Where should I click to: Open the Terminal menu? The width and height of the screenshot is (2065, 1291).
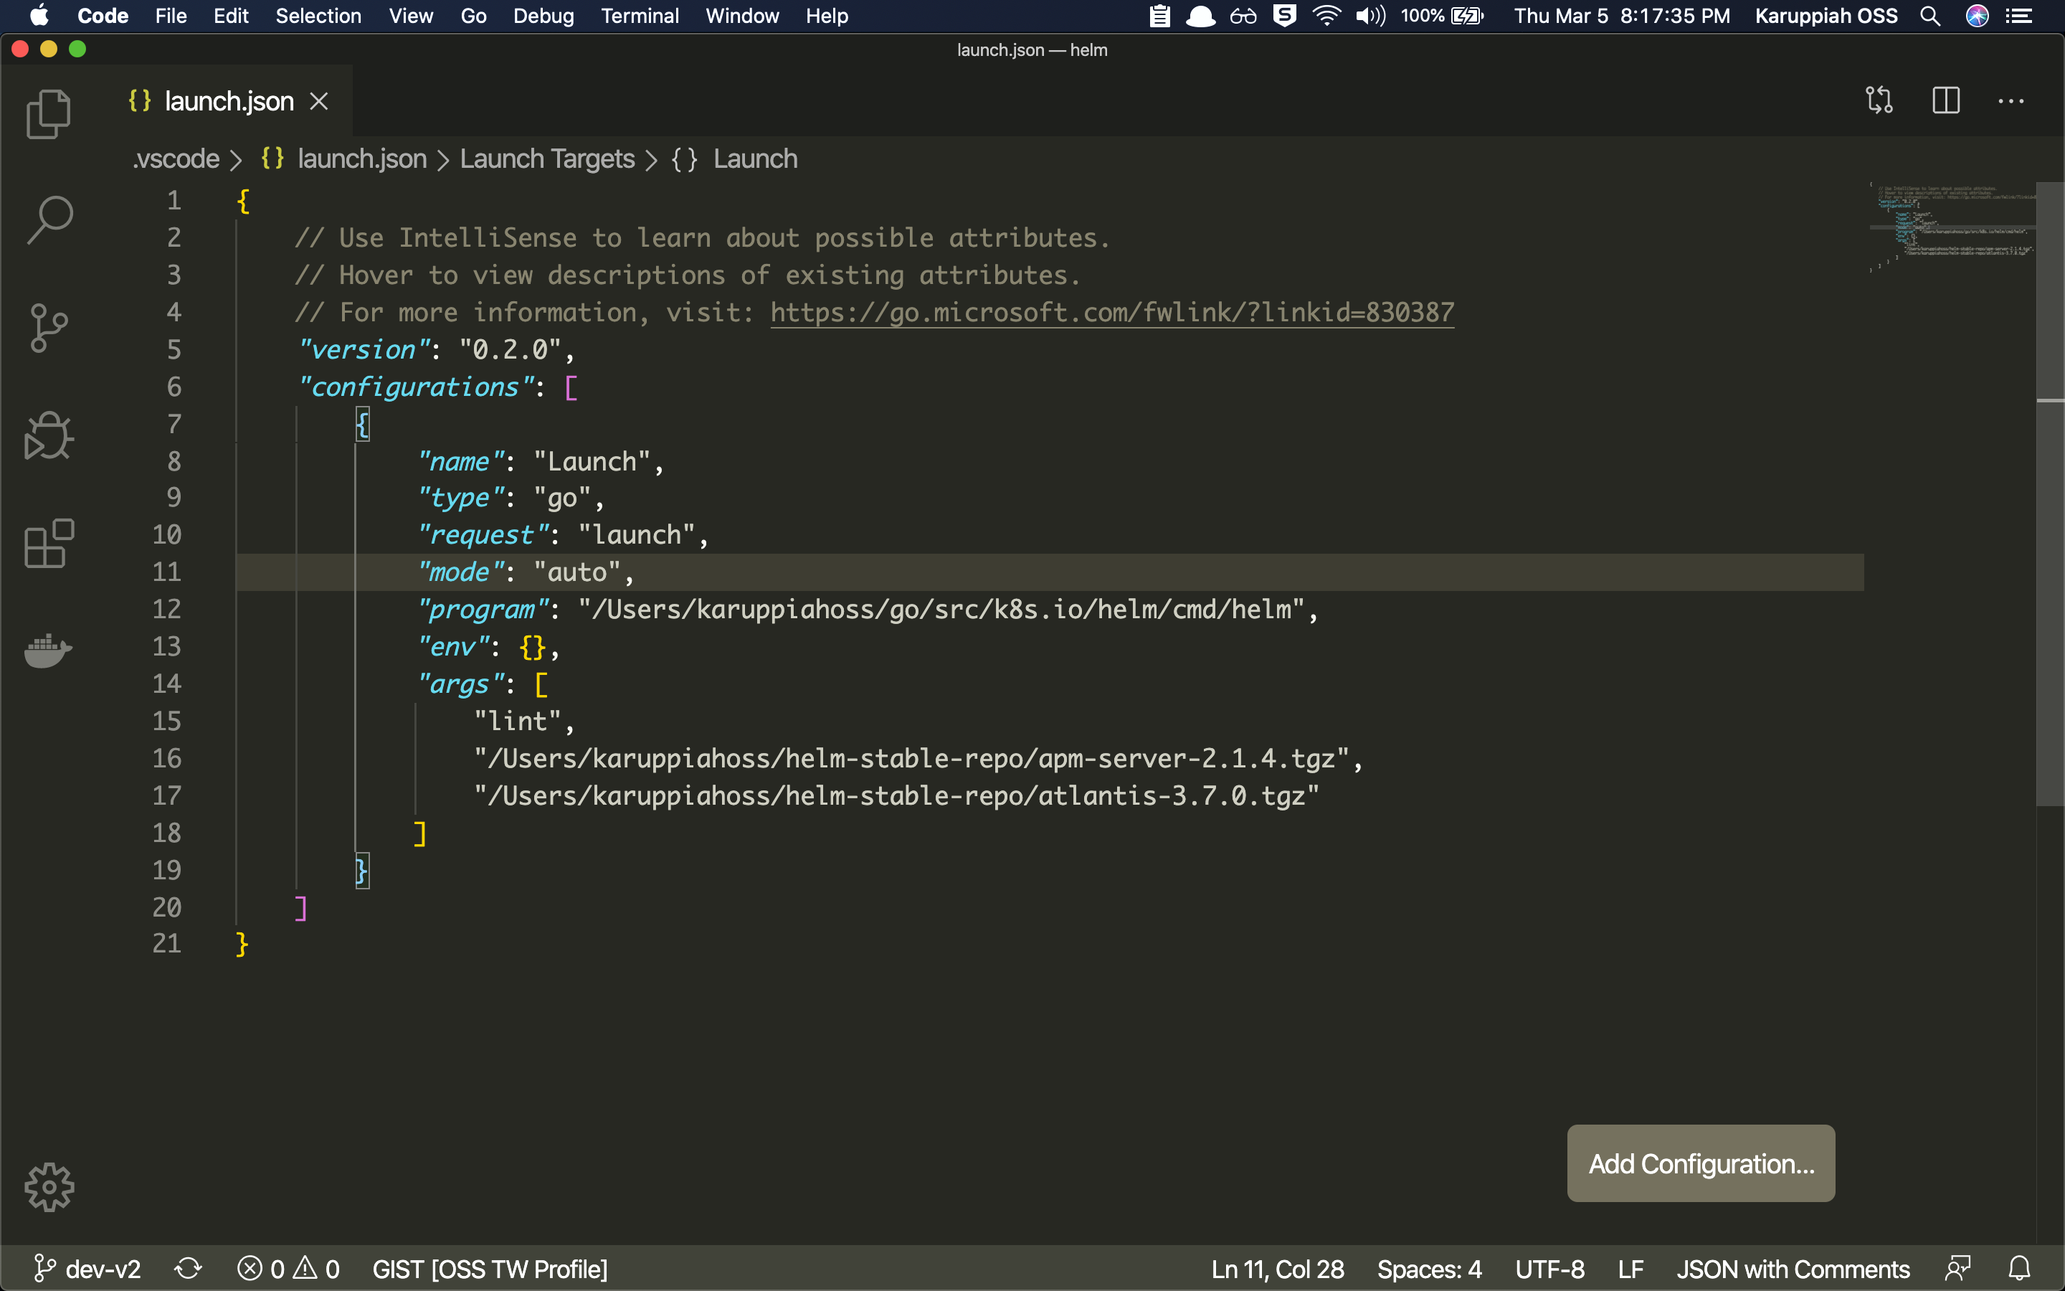[x=640, y=15]
